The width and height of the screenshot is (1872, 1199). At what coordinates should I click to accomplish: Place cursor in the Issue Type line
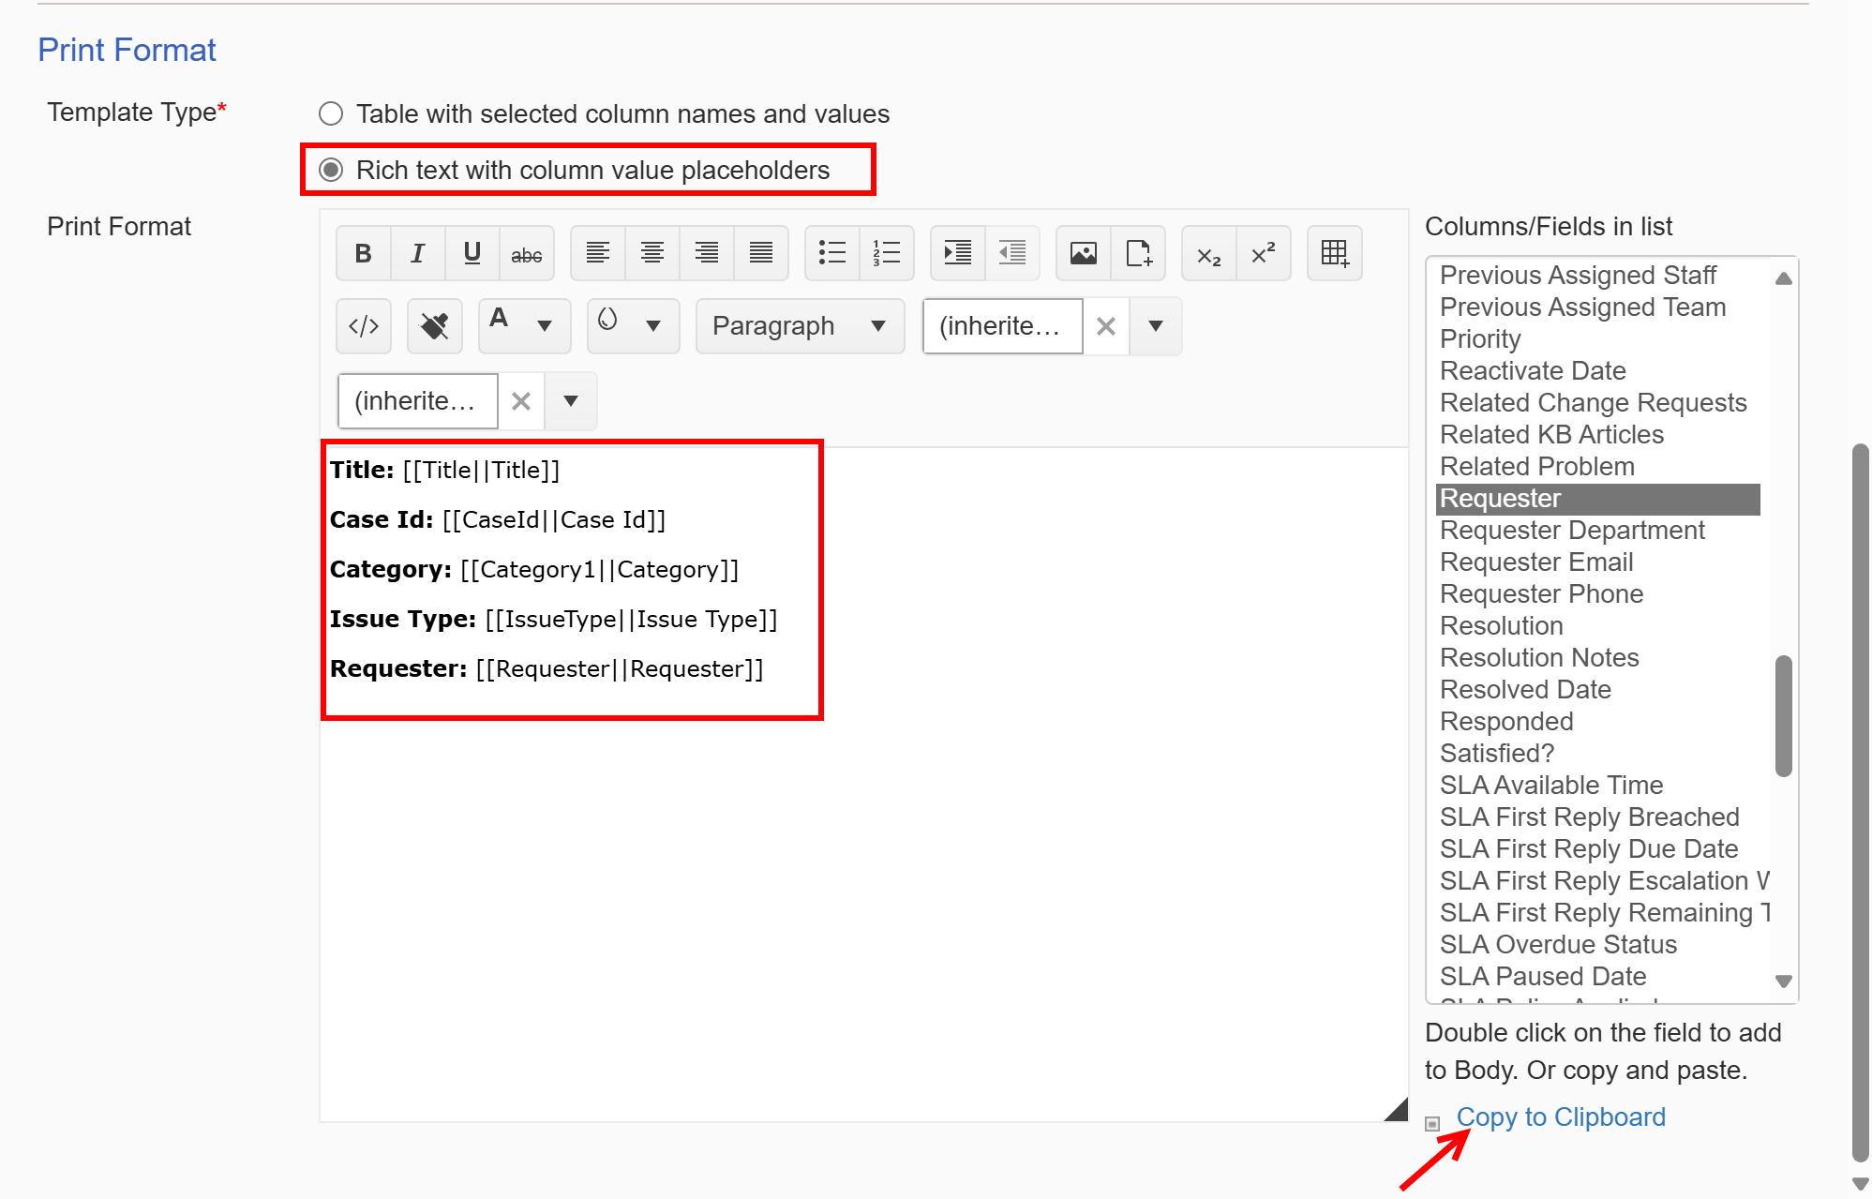coord(553,620)
